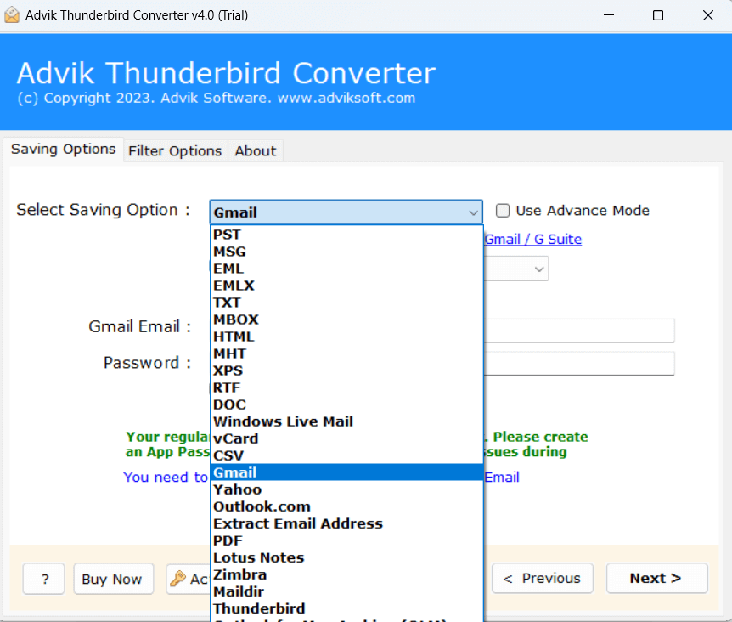Choose Yahoo as saving option

point(346,489)
